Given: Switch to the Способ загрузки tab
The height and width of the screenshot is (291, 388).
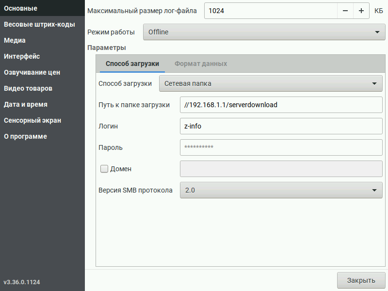Looking at the screenshot, I should pos(132,64).
